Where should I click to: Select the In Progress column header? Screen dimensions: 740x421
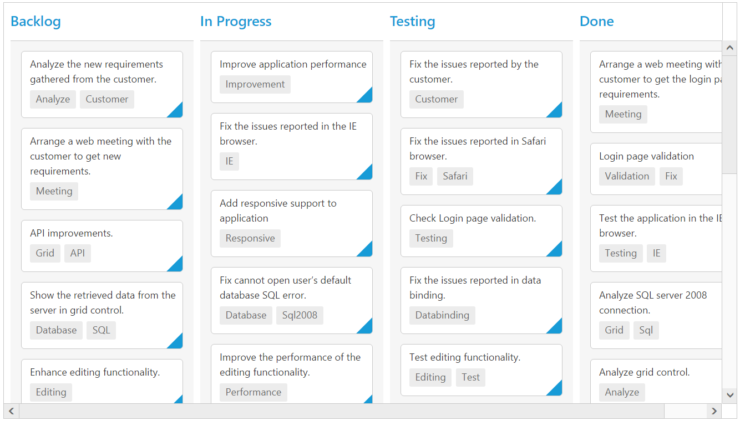tap(236, 22)
